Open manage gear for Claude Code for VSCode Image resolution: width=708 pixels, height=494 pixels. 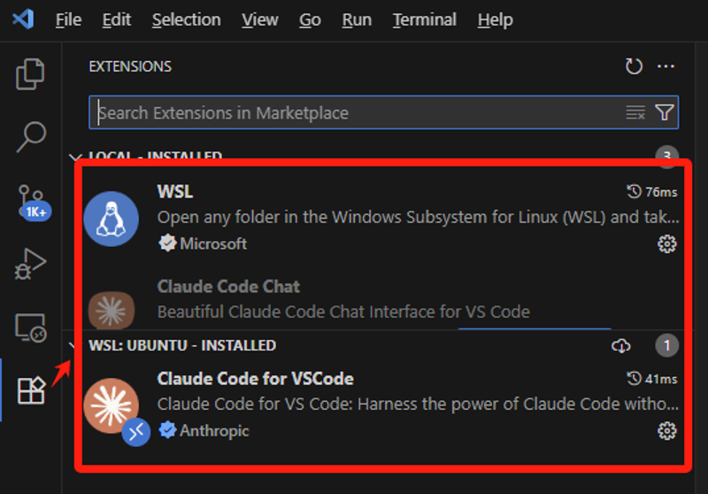667,431
